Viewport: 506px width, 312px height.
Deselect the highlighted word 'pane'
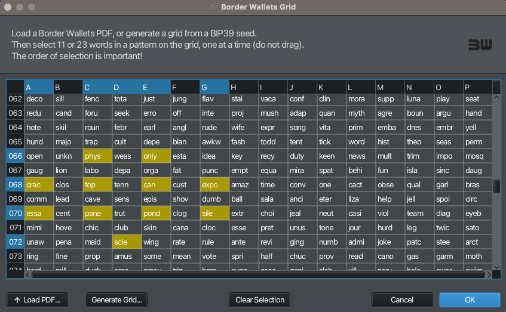point(97,214)
